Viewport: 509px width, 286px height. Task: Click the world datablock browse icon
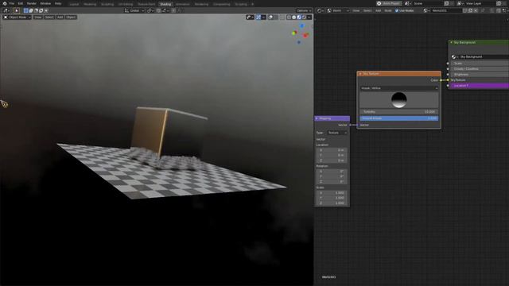[x=426, y=10]
